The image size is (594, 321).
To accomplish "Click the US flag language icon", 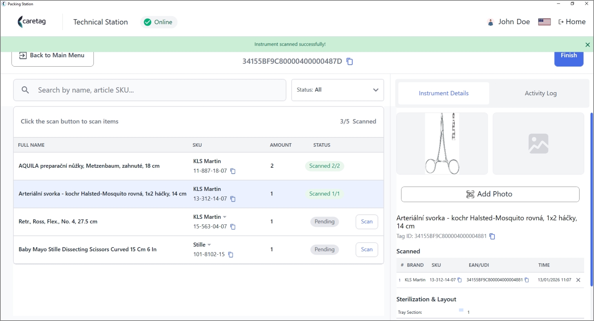I will pos(544,22).
